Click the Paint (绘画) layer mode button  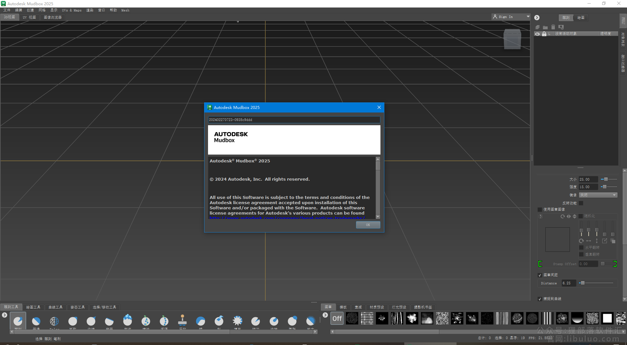581,18
